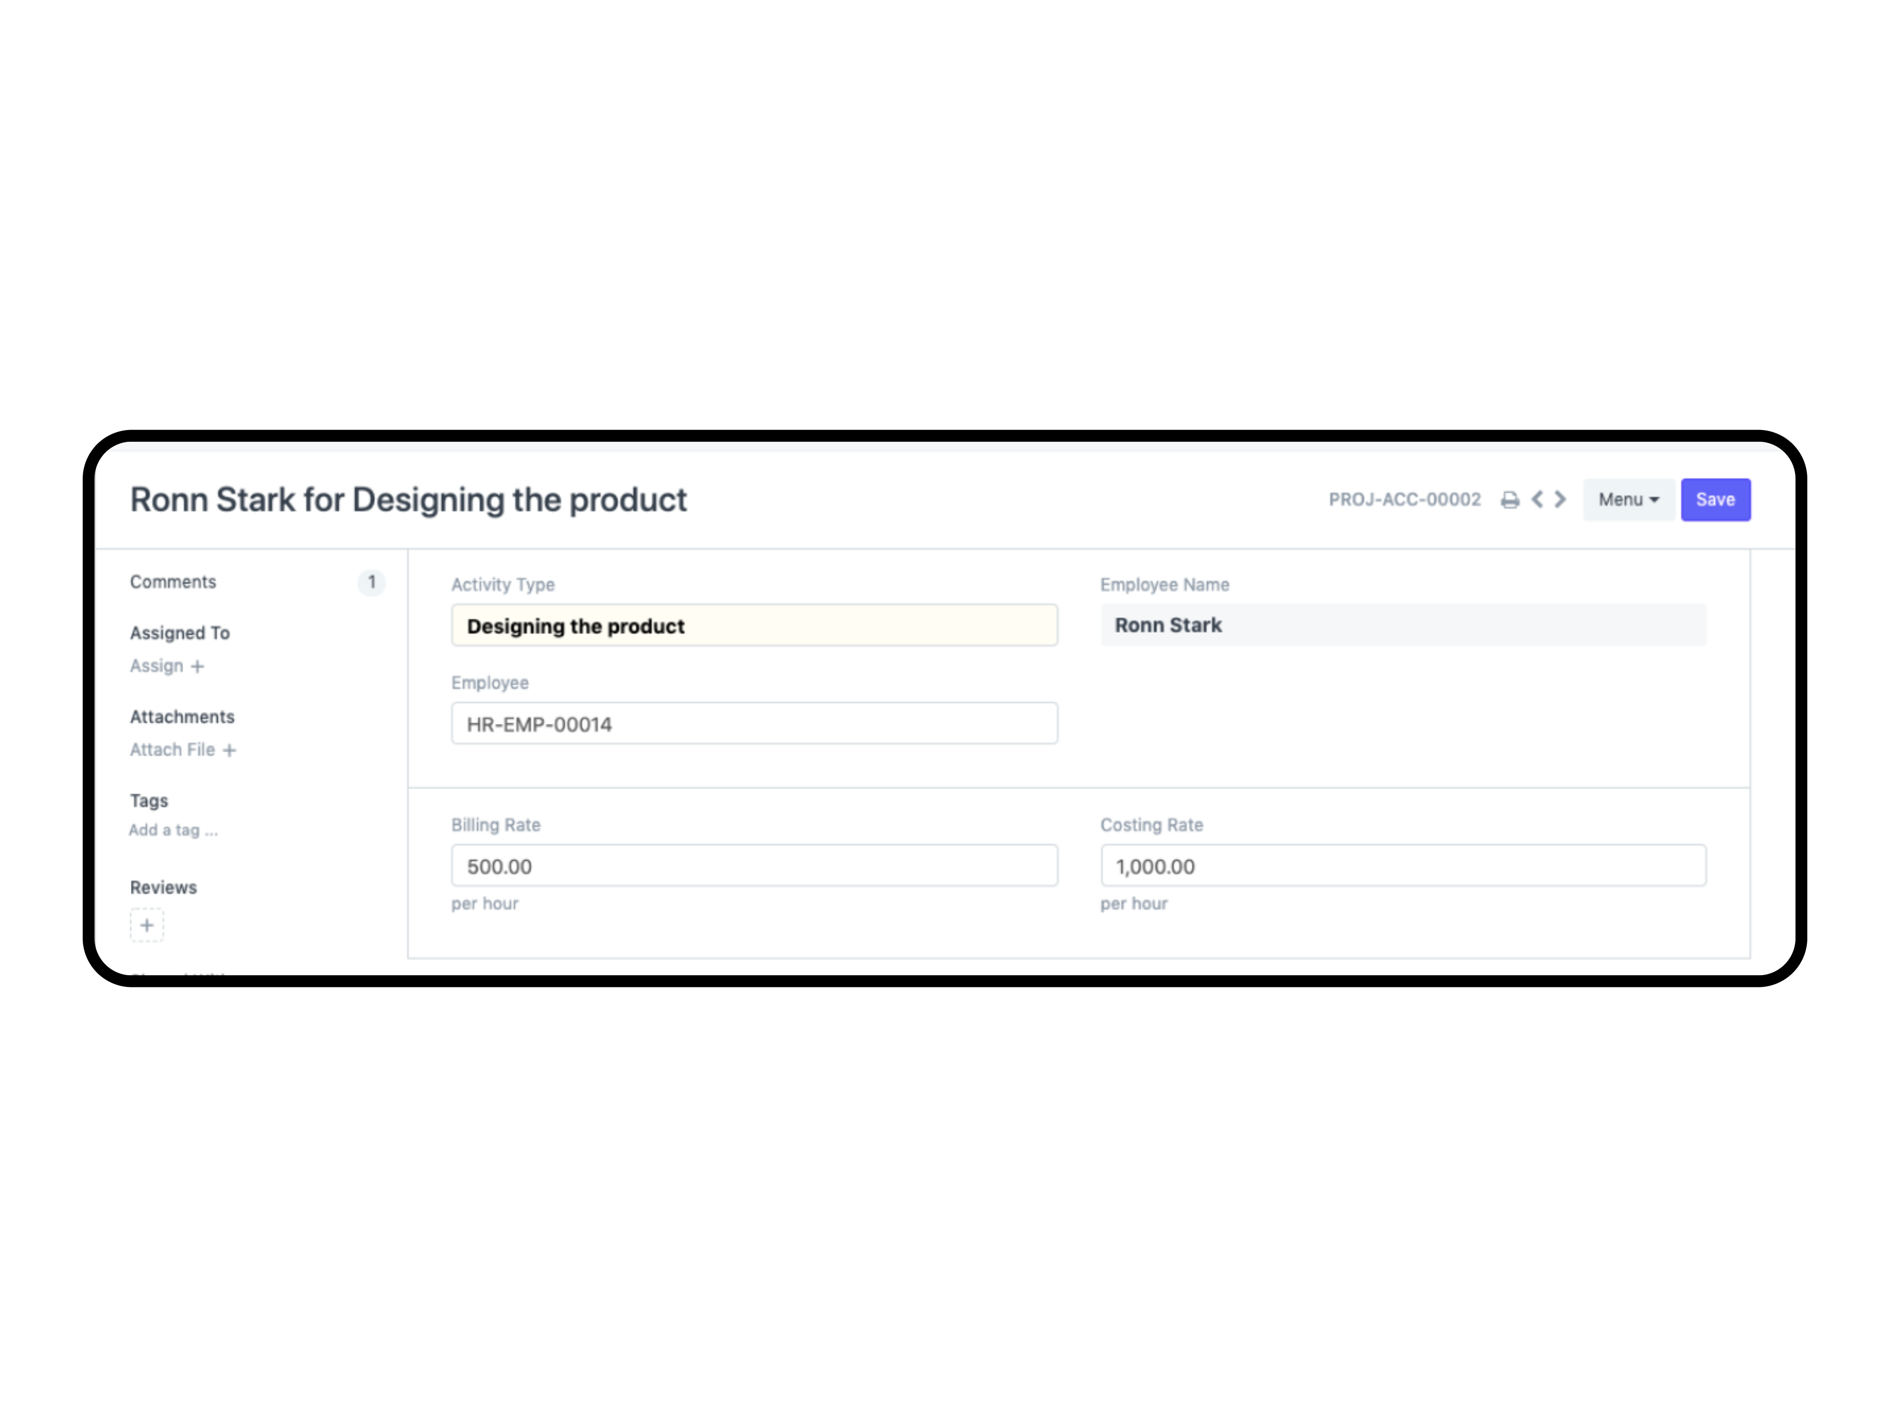Viewport: 1890px width, 1417px height.
Task: Focus the Activity Type field
Action: 755,626
